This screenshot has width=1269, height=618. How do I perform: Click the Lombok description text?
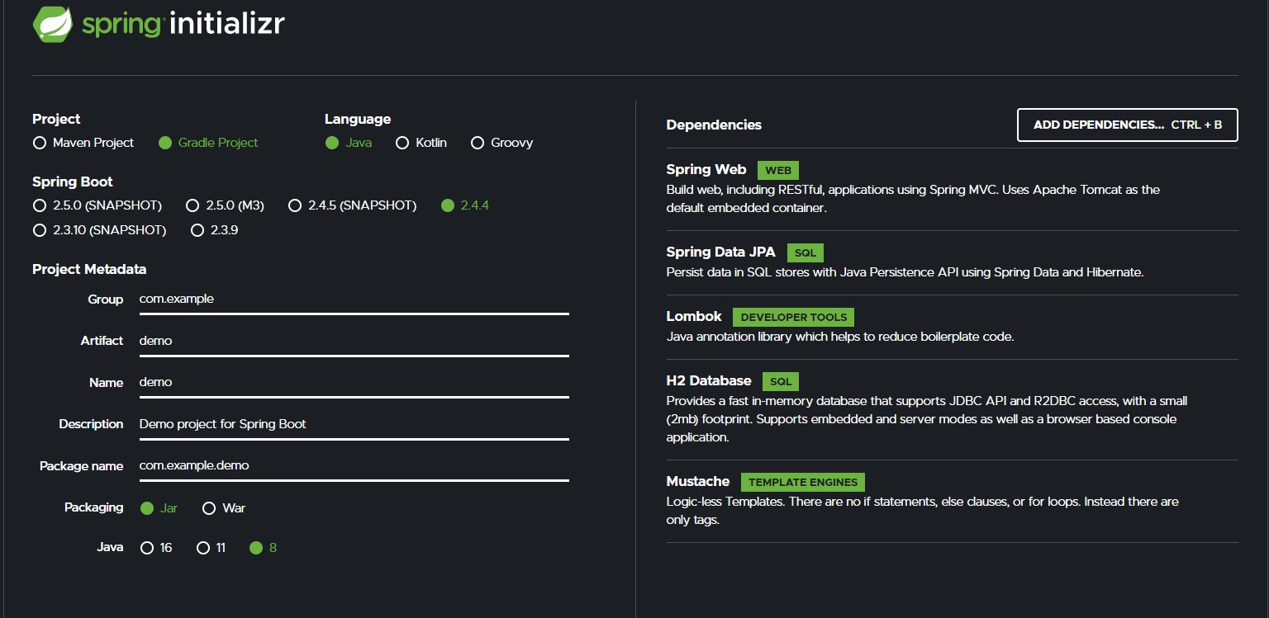(840, 337)
